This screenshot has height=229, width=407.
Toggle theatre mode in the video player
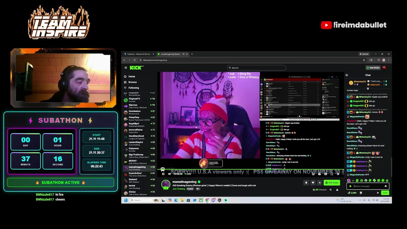pyautogui.click(x=326, y=174)
